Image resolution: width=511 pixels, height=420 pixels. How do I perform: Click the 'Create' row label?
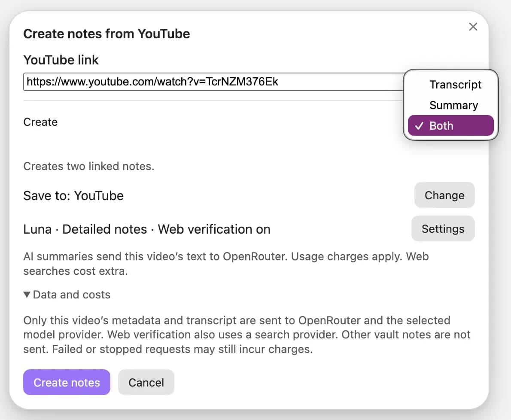coord(40,122)
